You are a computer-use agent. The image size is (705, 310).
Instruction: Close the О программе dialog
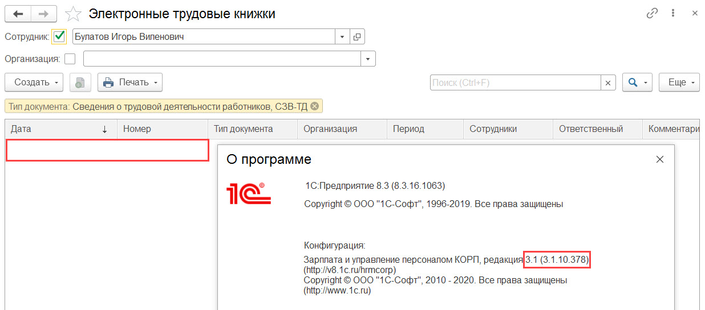pyautogui.click(x=660, y=159)
